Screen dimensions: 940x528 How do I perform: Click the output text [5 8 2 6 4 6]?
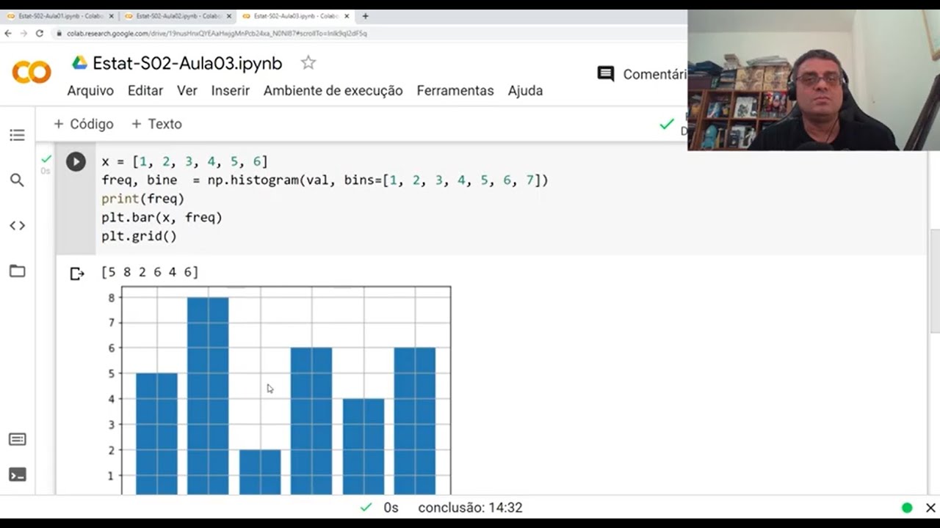point(150,272)
